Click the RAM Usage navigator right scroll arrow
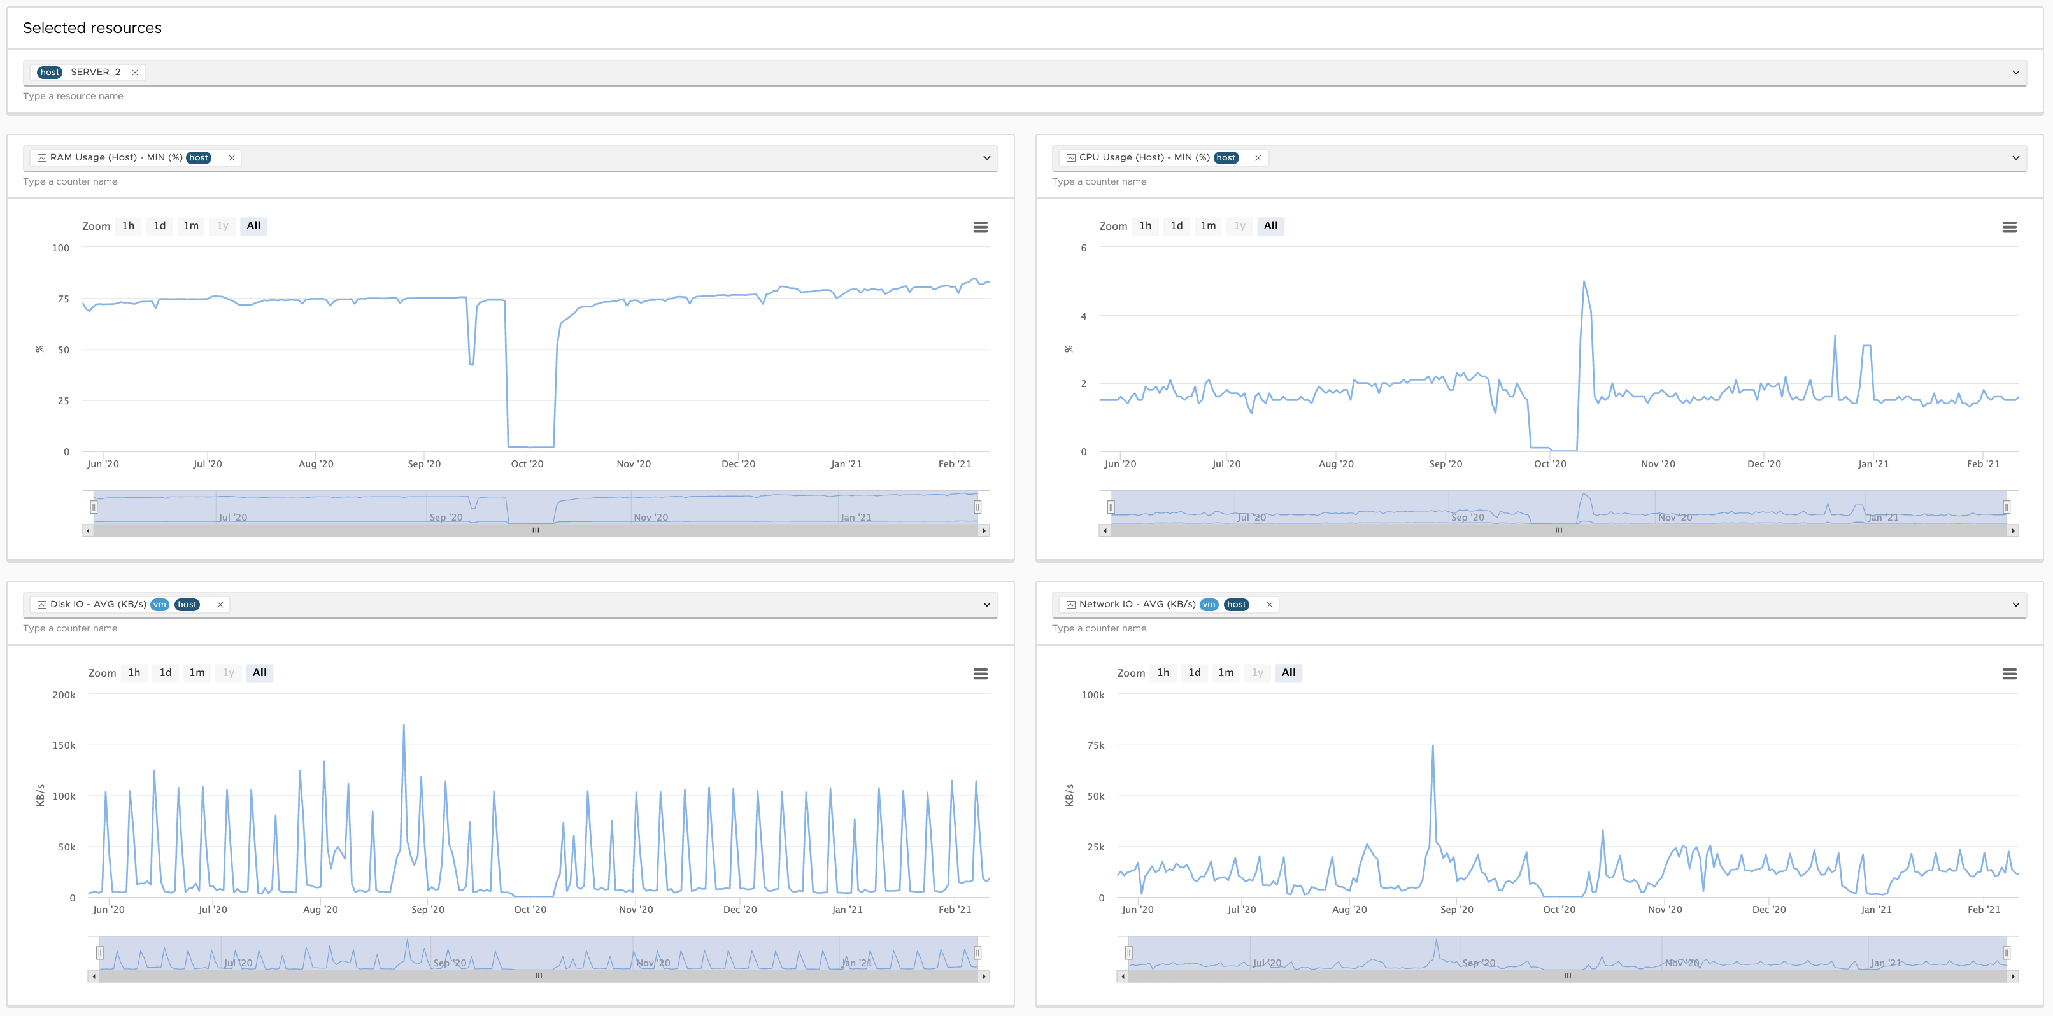This screenshot has height=1016, width=2053. pyautogui.click(x=984, y=531)
